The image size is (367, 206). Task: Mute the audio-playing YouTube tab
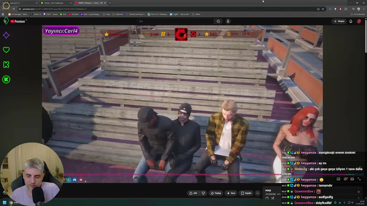tap(101, 3)
